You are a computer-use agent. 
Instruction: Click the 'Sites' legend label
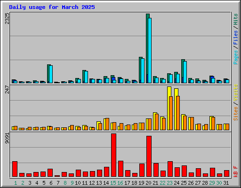[235, 114]
